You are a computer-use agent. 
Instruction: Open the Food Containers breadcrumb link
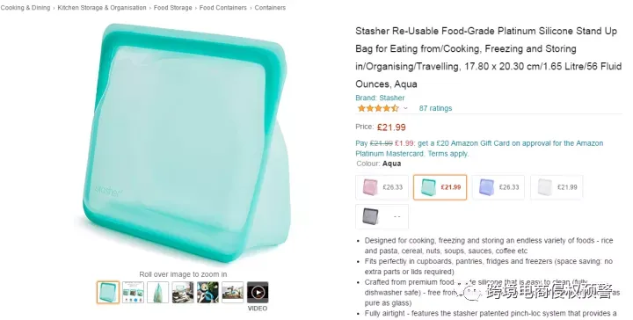click(222, 8)
